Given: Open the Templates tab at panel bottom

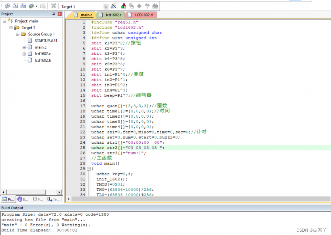Looking at the screenshot, I should (x=54, y=199).
